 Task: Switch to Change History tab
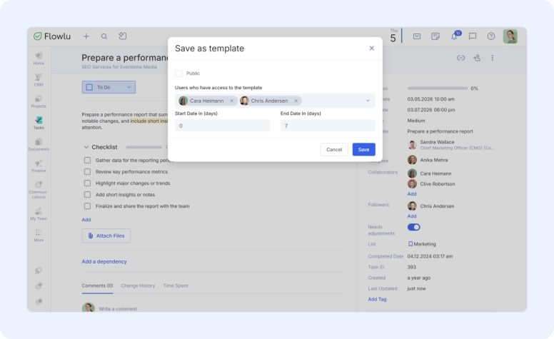(138, 285)
